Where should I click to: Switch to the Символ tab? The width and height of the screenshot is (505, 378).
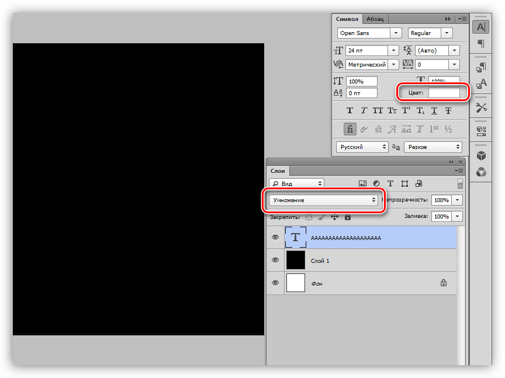tap(347, 19)
